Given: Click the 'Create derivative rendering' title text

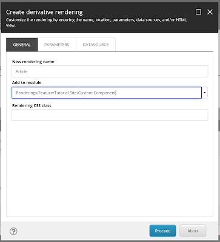Looking at the screenshot, I should (44, 12).
